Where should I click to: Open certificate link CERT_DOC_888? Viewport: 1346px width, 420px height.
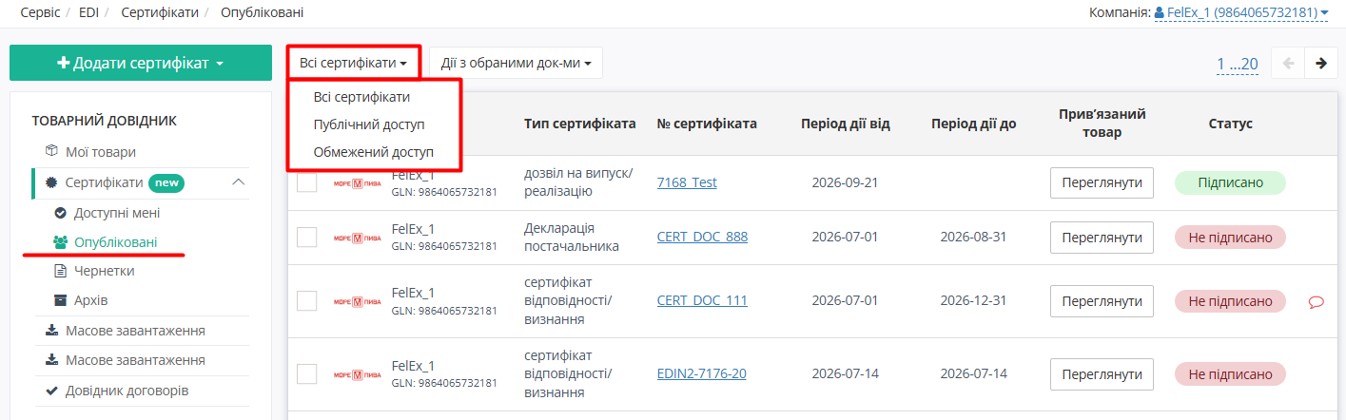click(x=702, y=237)
